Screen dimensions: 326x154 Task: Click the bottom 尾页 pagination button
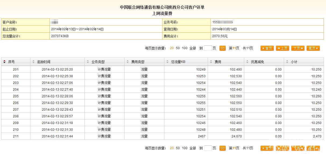(x=313, y=148)
